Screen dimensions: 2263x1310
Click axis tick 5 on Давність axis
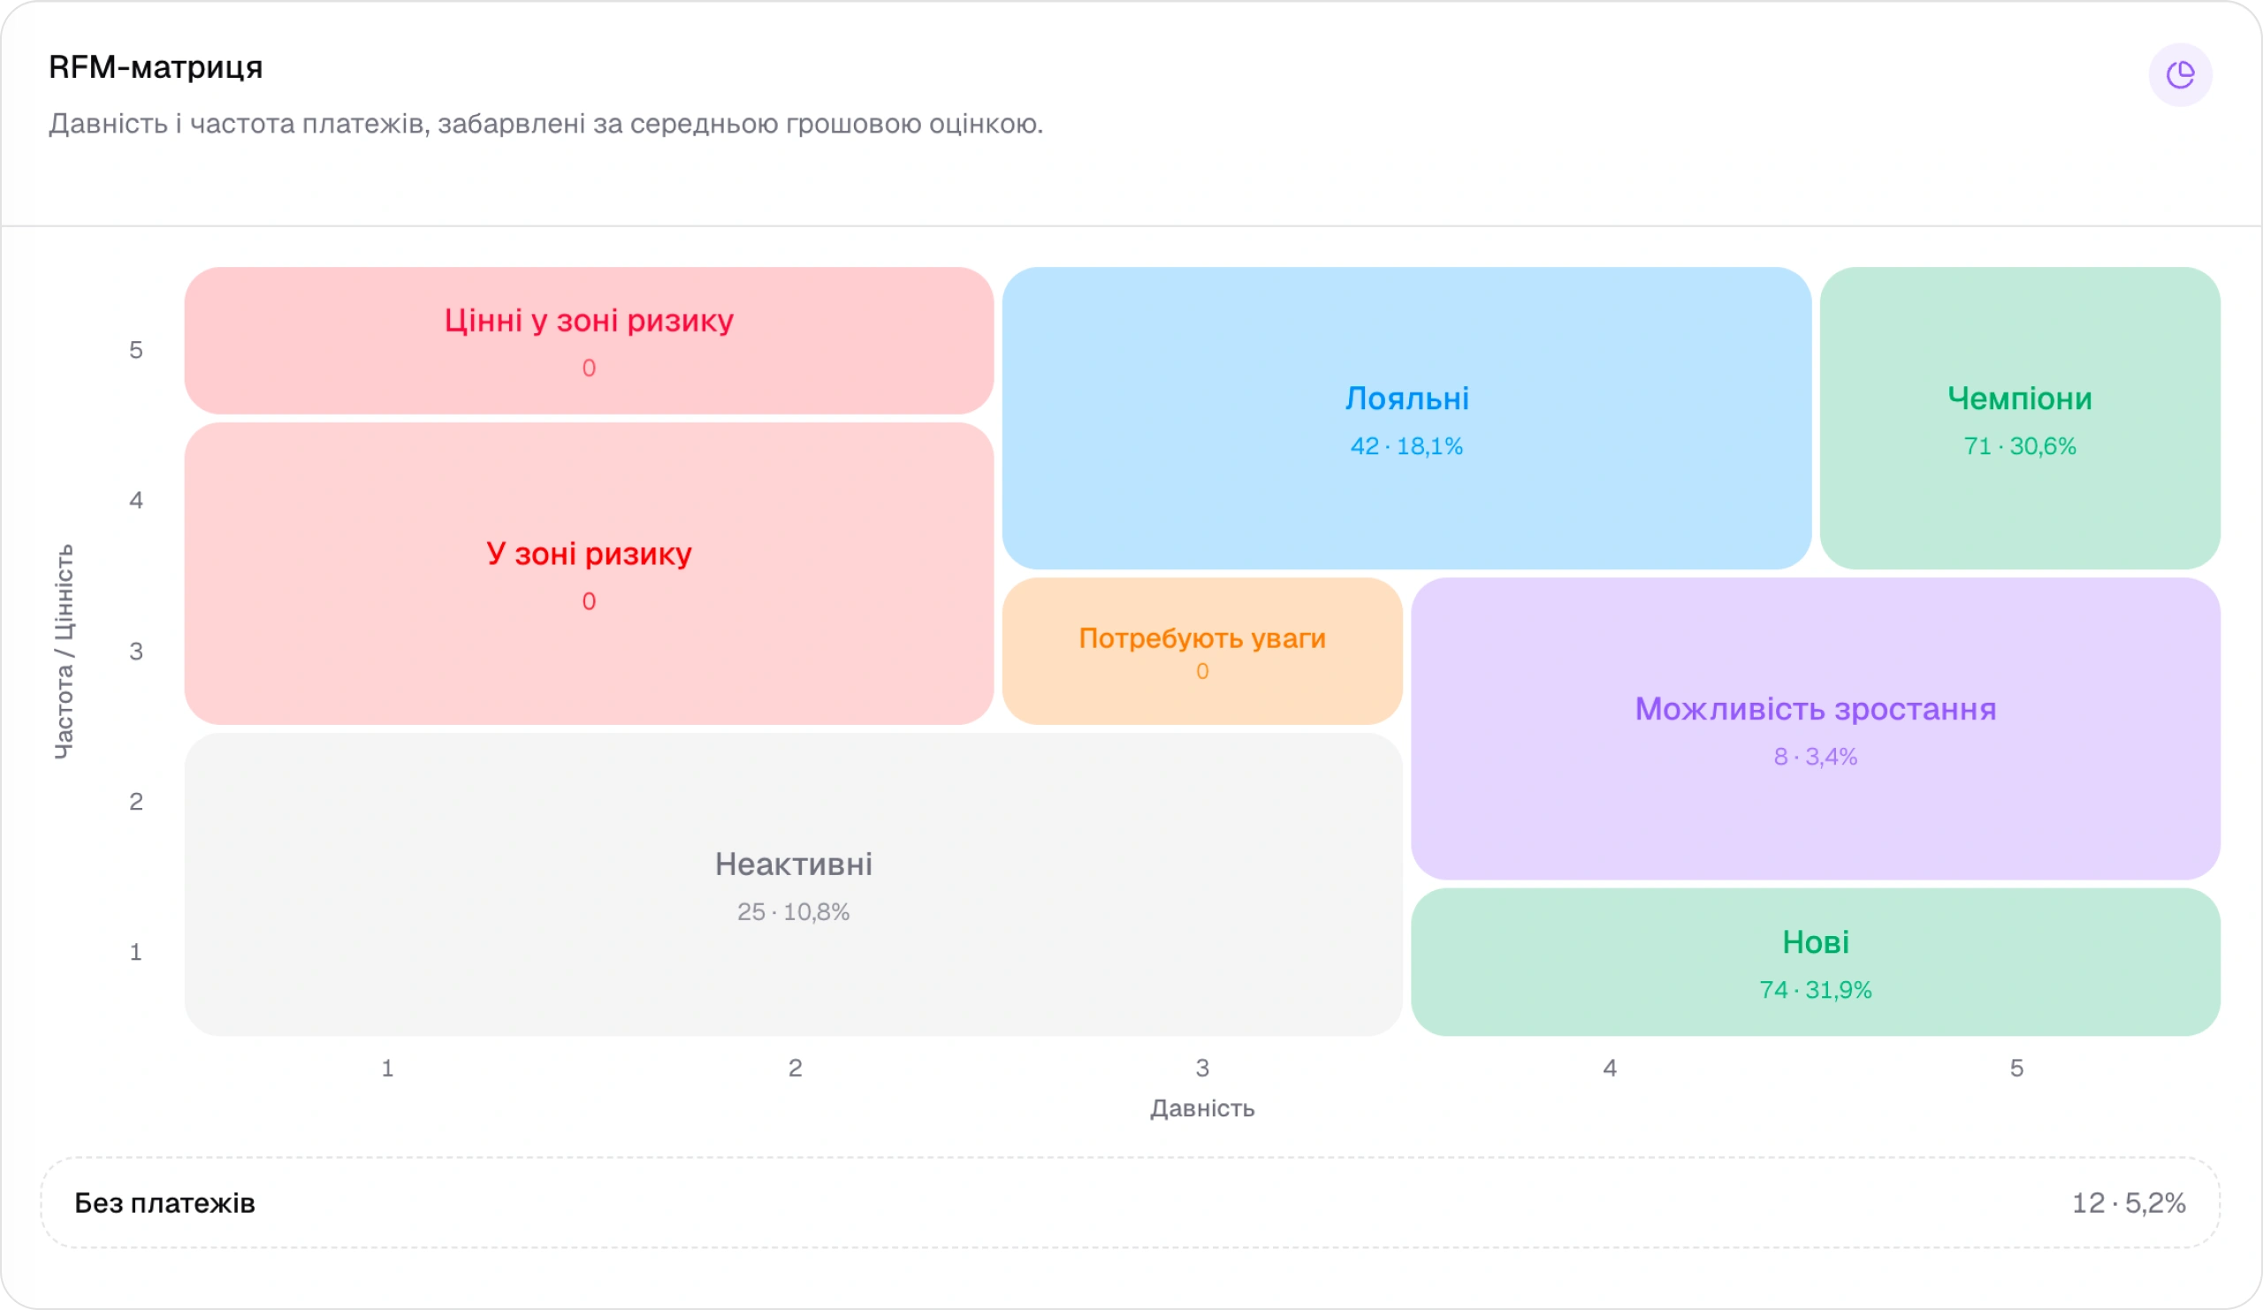click(x=2017, y=1068)
